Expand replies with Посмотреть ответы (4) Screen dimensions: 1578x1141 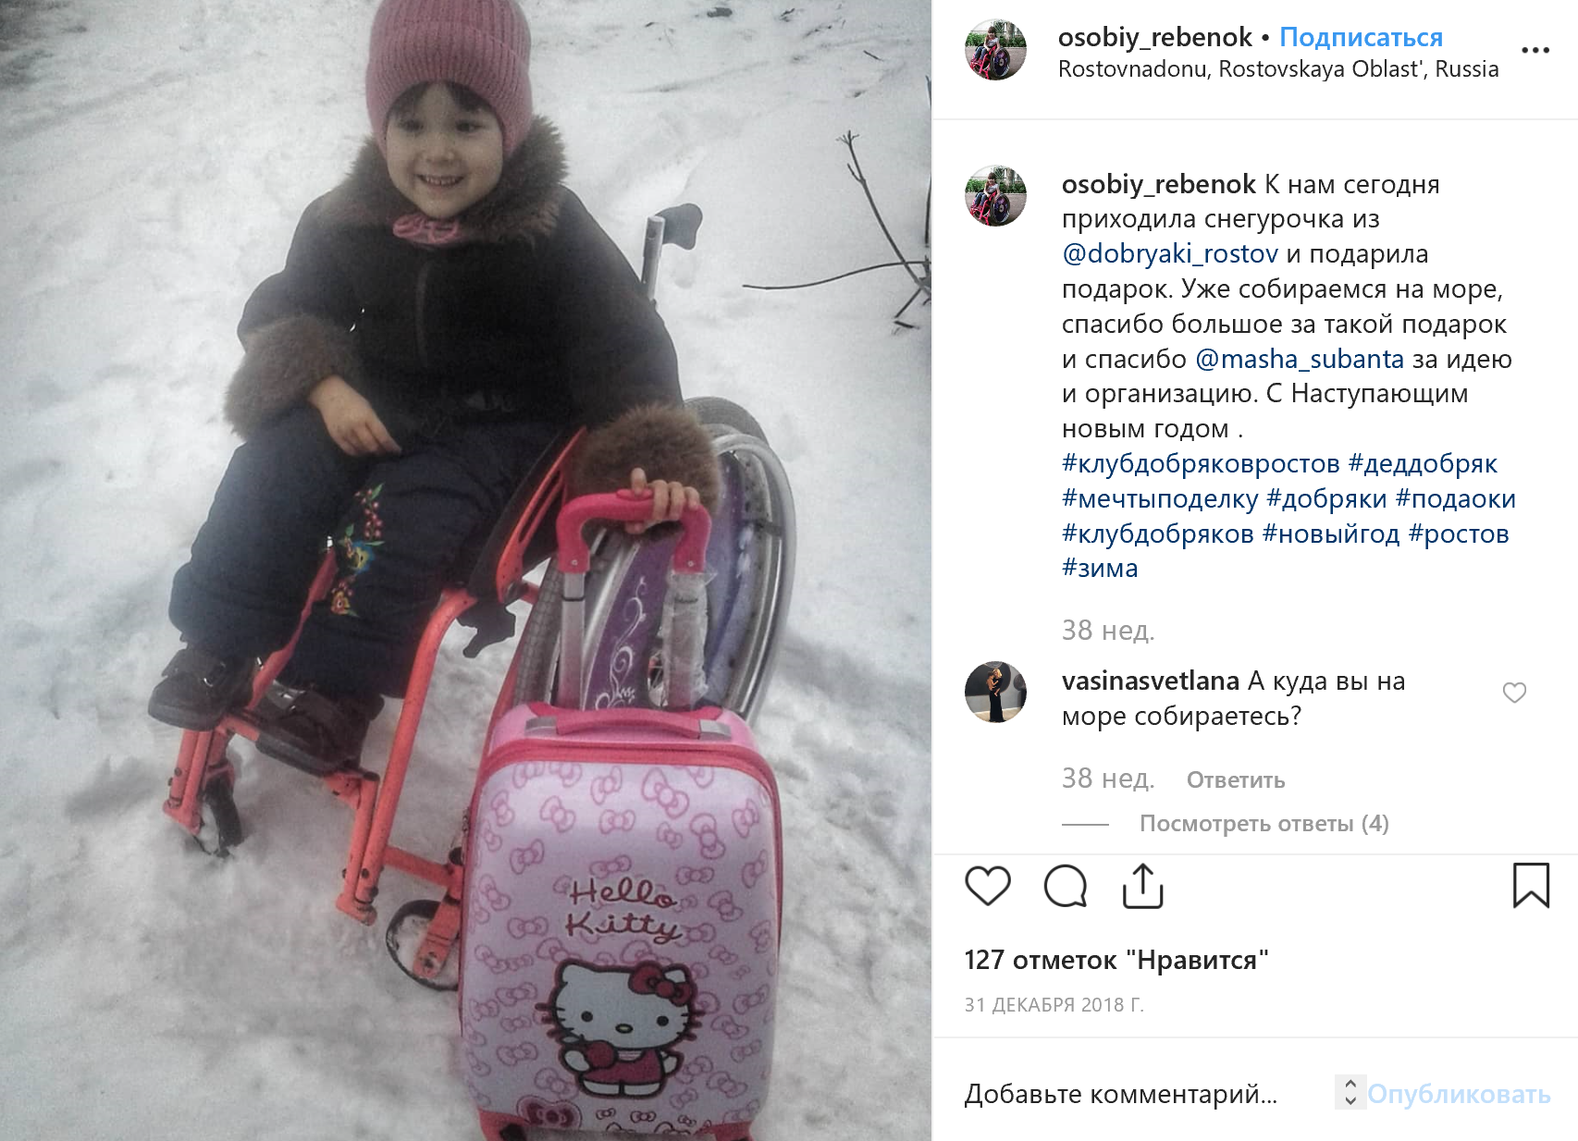1264,823
